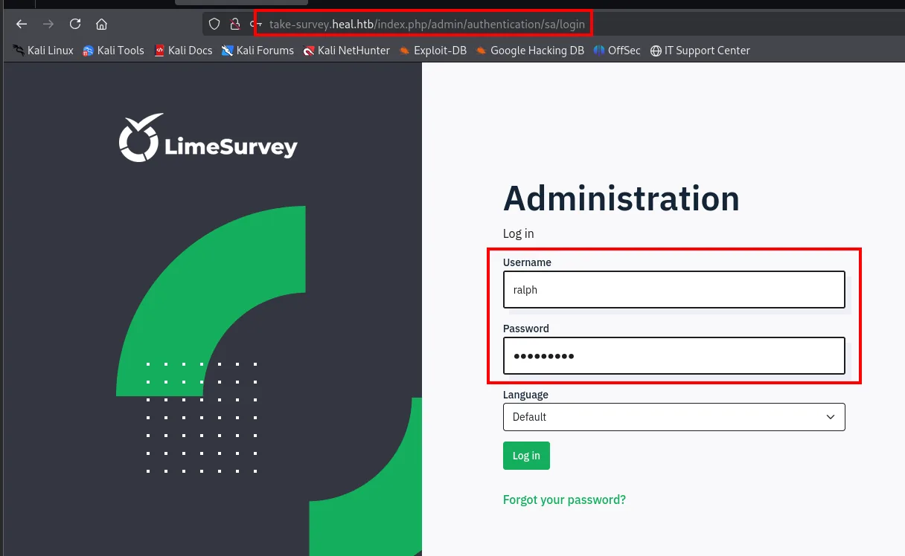Open Kali Docs bookmark
Viewport: 905px width, 556px height.
coord(183,51)
